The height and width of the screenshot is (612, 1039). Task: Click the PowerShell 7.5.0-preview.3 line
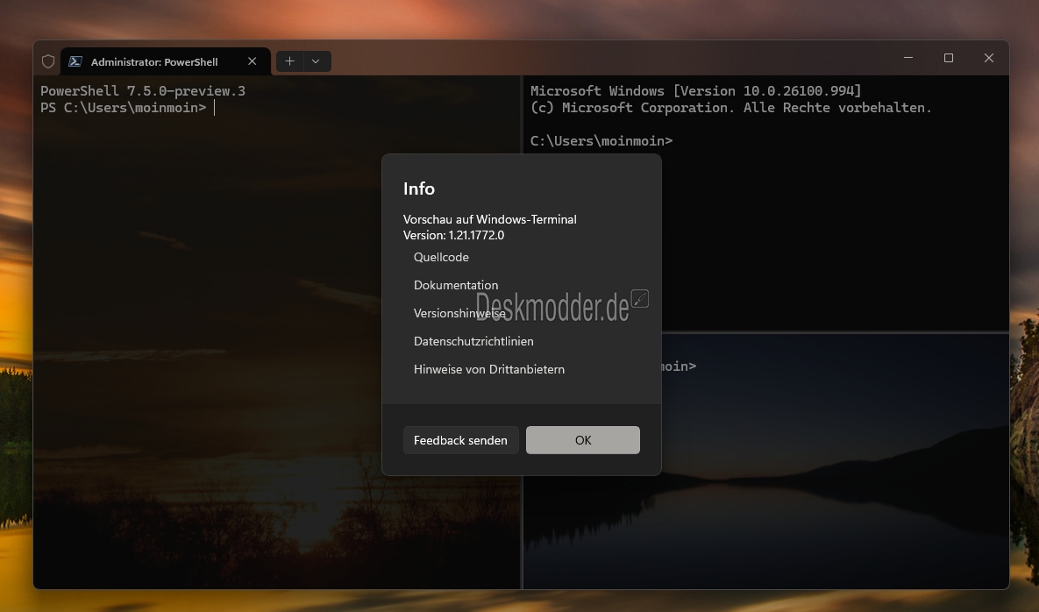(x=143, y=90)
